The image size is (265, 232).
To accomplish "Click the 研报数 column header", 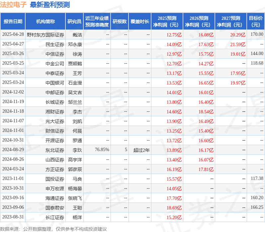I will pyautogui.click(x=120, y=22).
